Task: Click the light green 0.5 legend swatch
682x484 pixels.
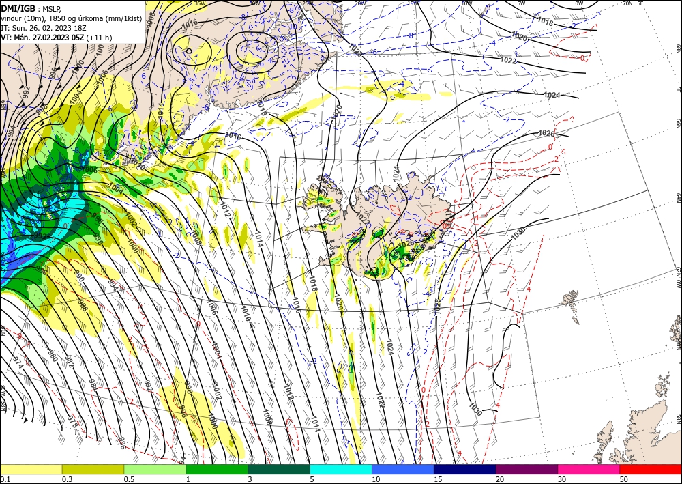Action: tap(155, 469)
